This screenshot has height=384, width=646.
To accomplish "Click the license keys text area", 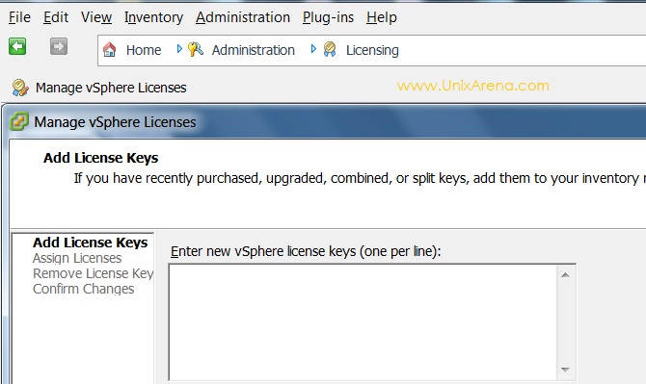I will point(363,322).
